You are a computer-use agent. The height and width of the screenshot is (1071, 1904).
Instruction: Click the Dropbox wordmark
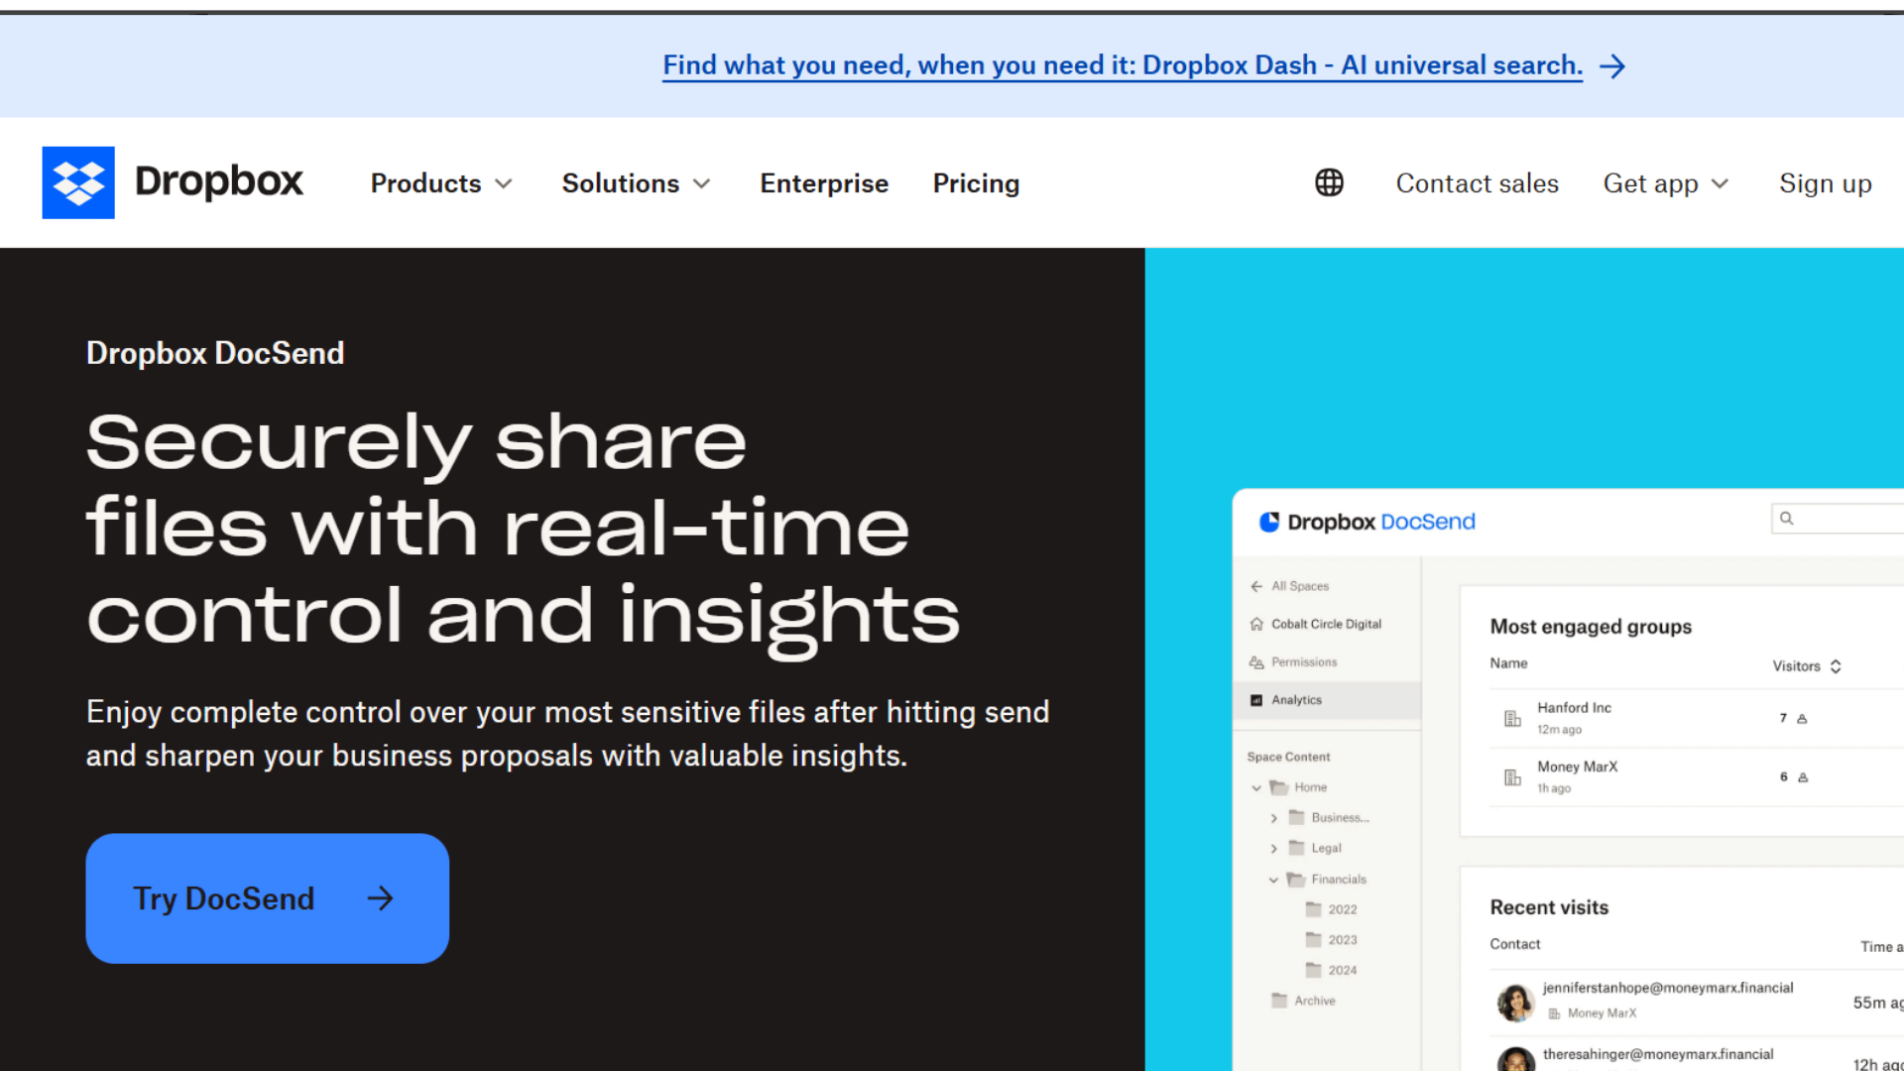tap(219, 181)
